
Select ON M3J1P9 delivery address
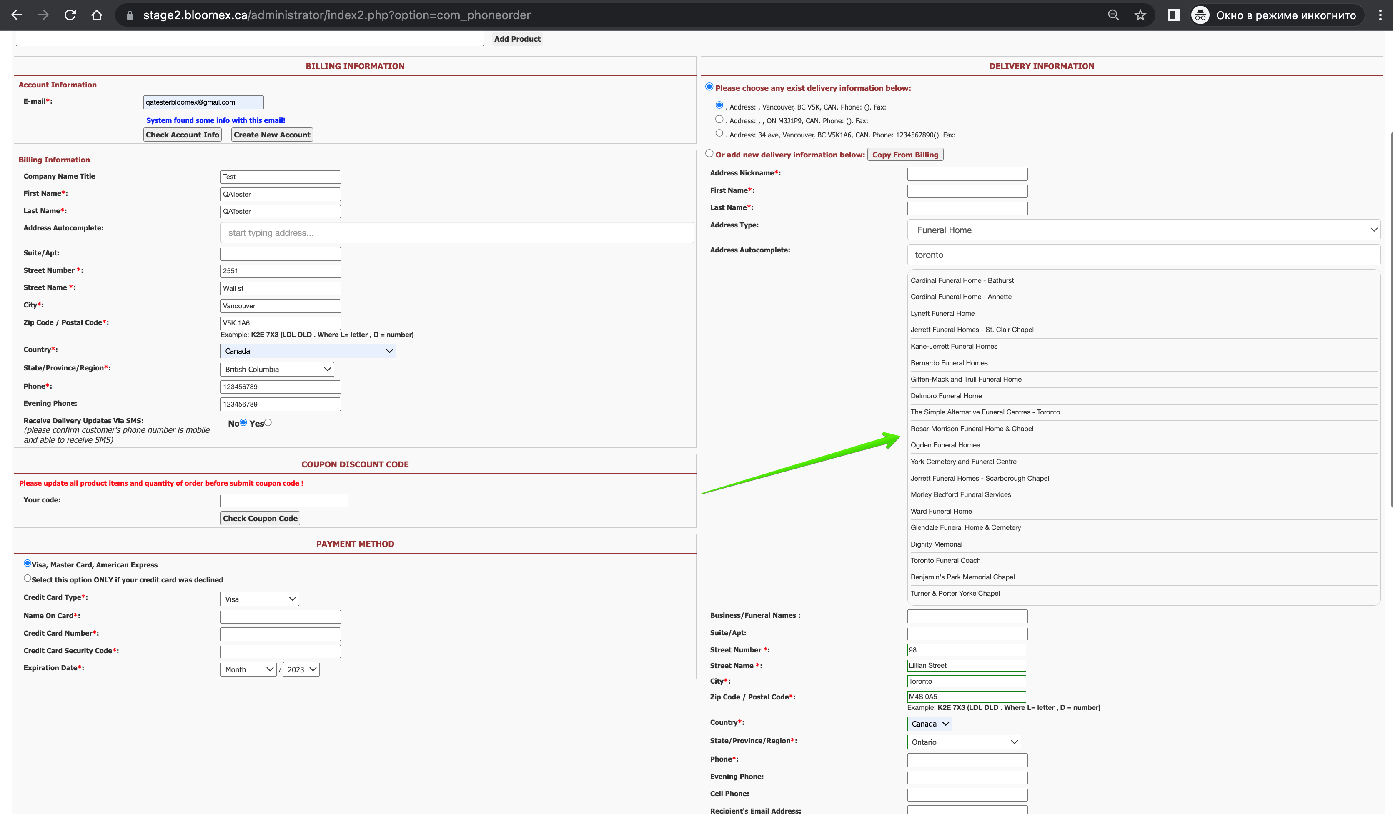click(x=719, y=119)
